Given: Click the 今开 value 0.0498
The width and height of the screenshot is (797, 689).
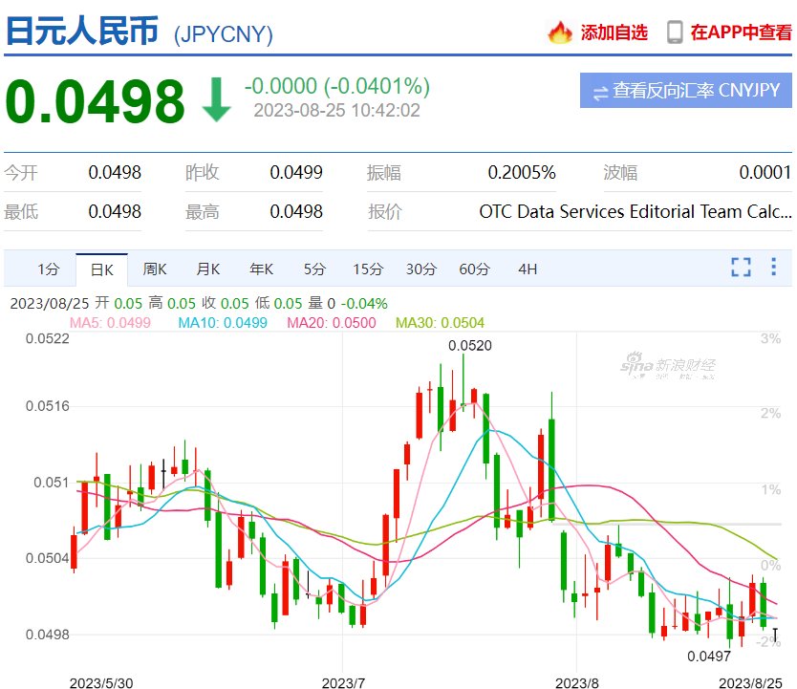Looking at the screenshot, I should pos(115,173).
